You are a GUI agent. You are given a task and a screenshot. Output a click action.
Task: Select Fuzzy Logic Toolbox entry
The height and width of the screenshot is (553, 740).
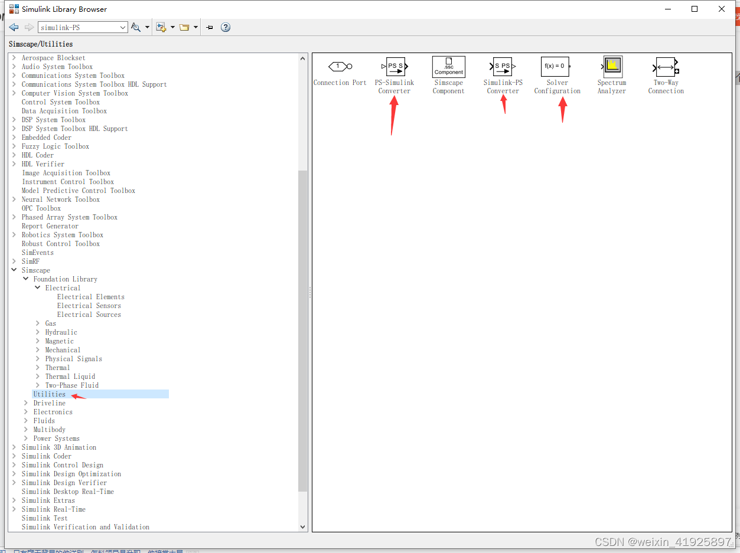(56, 146)
